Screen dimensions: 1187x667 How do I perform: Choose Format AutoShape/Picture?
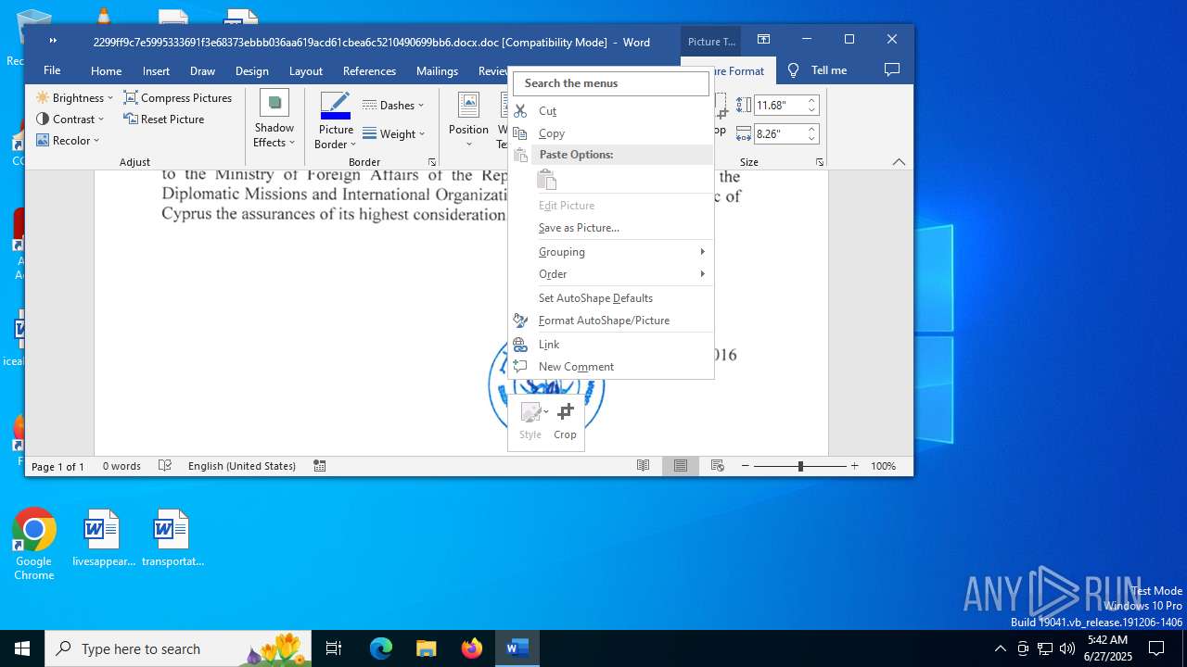(x=612, y=321)
